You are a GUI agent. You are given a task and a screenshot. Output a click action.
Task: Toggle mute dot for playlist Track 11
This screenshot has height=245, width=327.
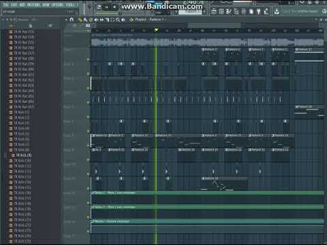click(88, 203)
